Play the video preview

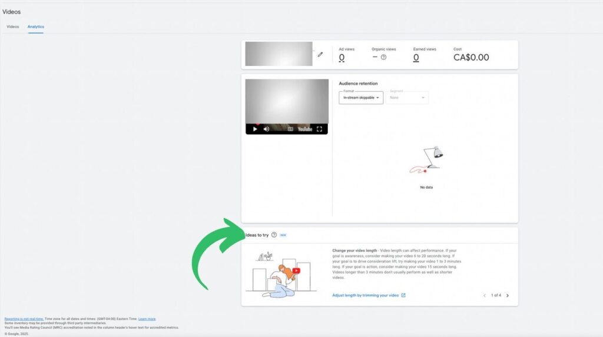255,129
